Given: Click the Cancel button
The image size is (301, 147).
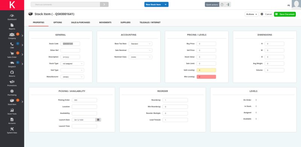Looking at the screenshot, I should click(266, 14).
